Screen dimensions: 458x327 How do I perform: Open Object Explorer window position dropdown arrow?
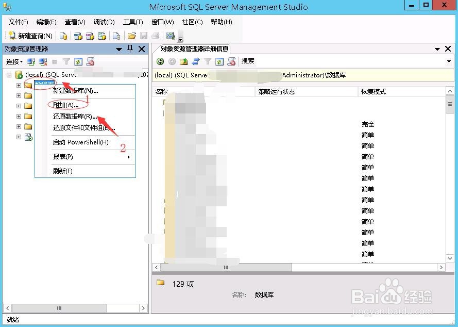[x=119, y=49]
